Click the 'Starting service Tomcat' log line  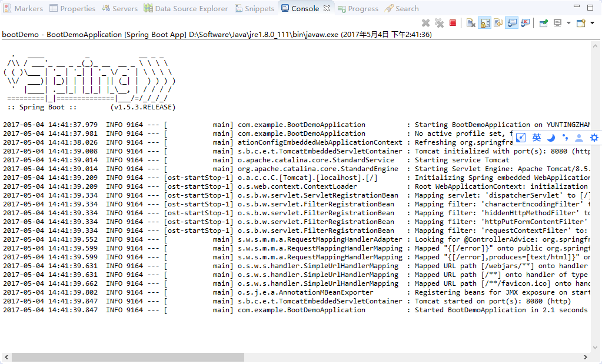coord(256,160)
